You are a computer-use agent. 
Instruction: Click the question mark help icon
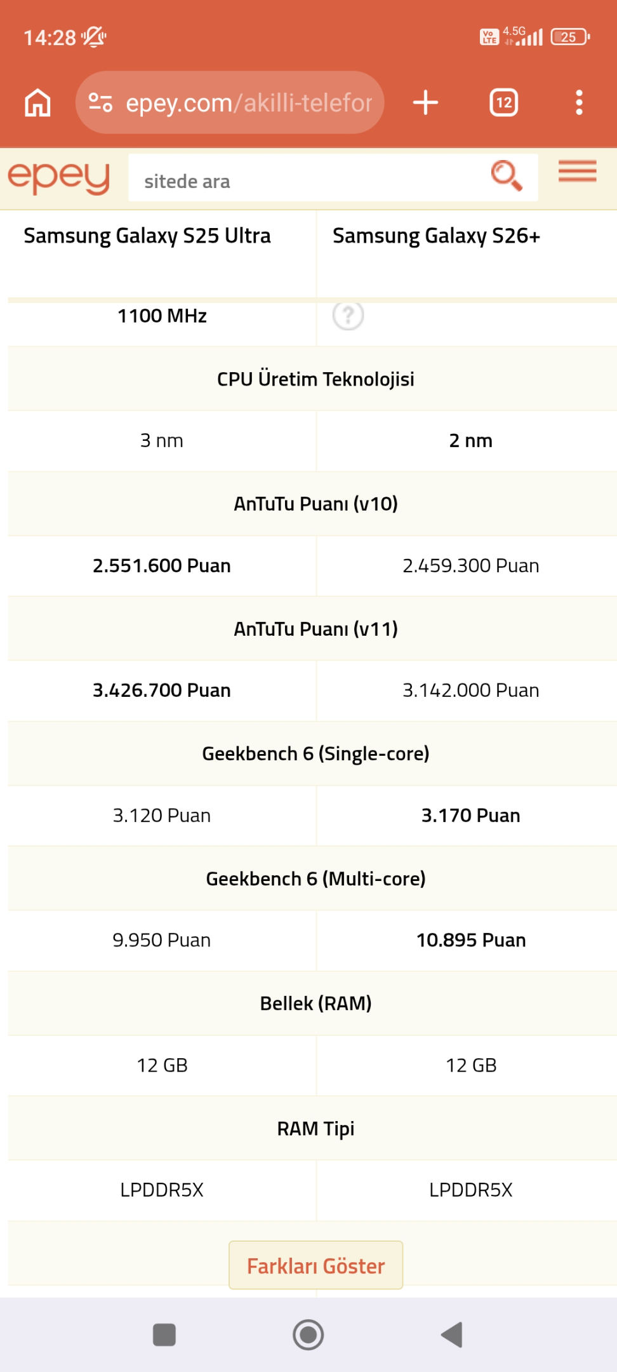coord(348,315)
